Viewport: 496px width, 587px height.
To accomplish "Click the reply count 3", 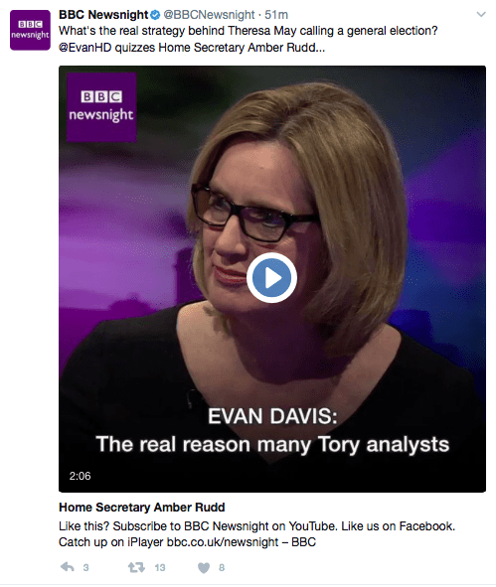I will [85, 568].
